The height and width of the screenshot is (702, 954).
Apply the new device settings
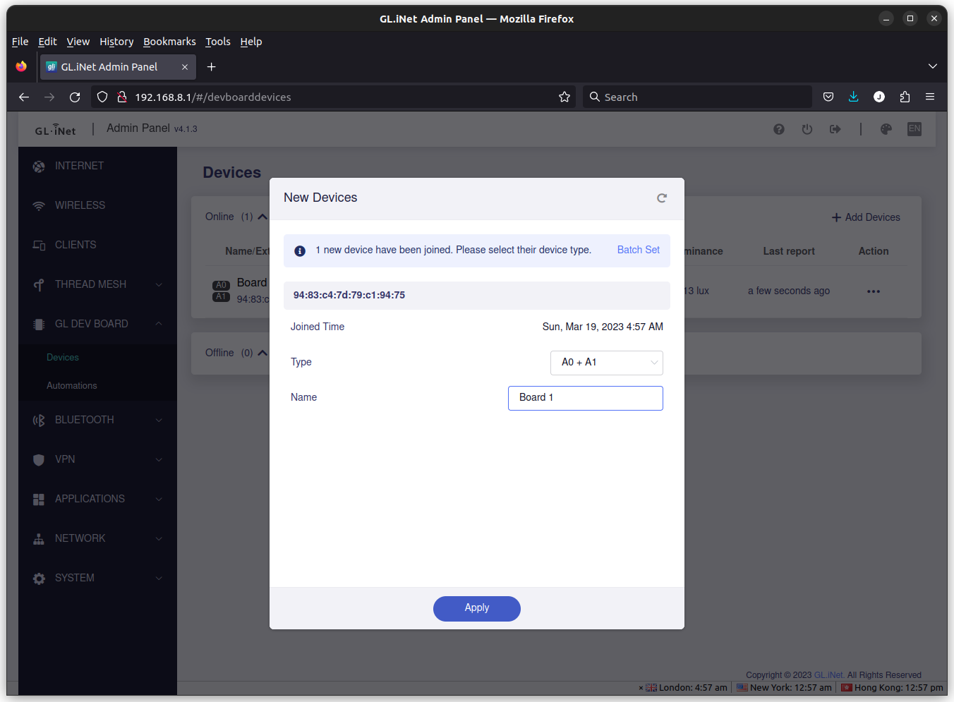[476, 608]
